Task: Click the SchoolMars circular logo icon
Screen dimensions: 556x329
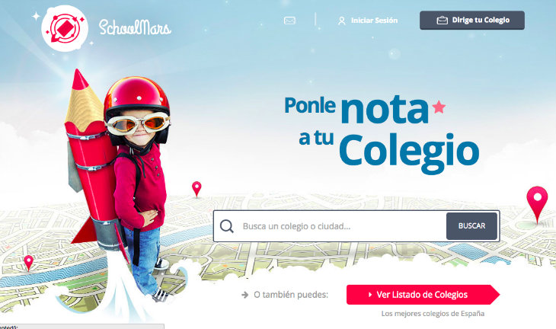Action: click(x=65, y=28)
